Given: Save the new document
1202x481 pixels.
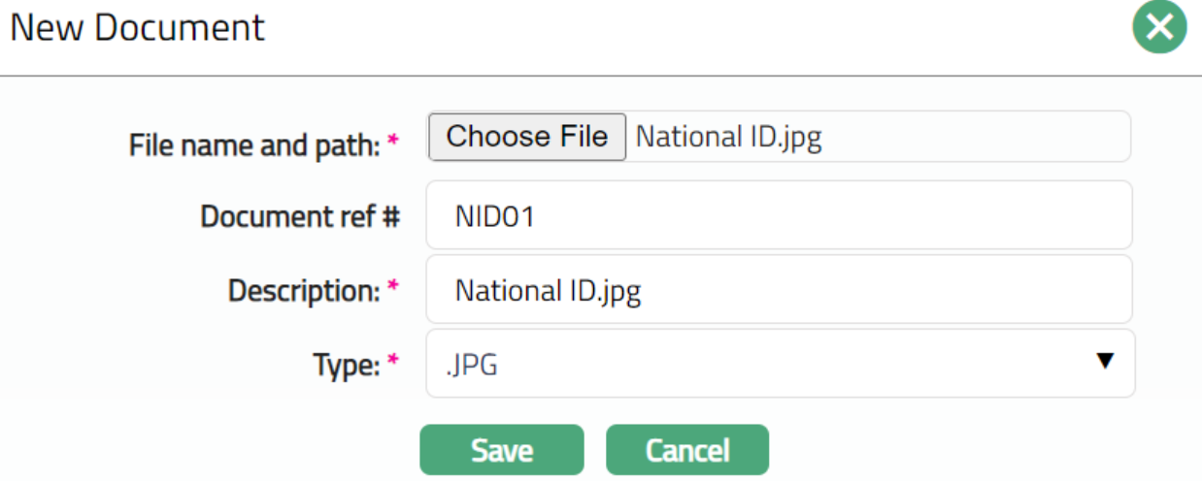Looking at the screenshot, I should (x=501, y=450).
